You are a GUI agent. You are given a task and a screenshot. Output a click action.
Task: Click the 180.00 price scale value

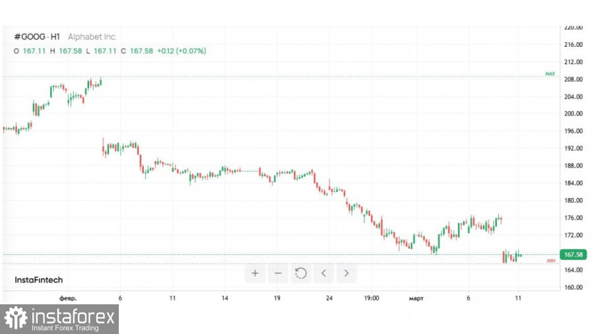click(x=573, y=201)
